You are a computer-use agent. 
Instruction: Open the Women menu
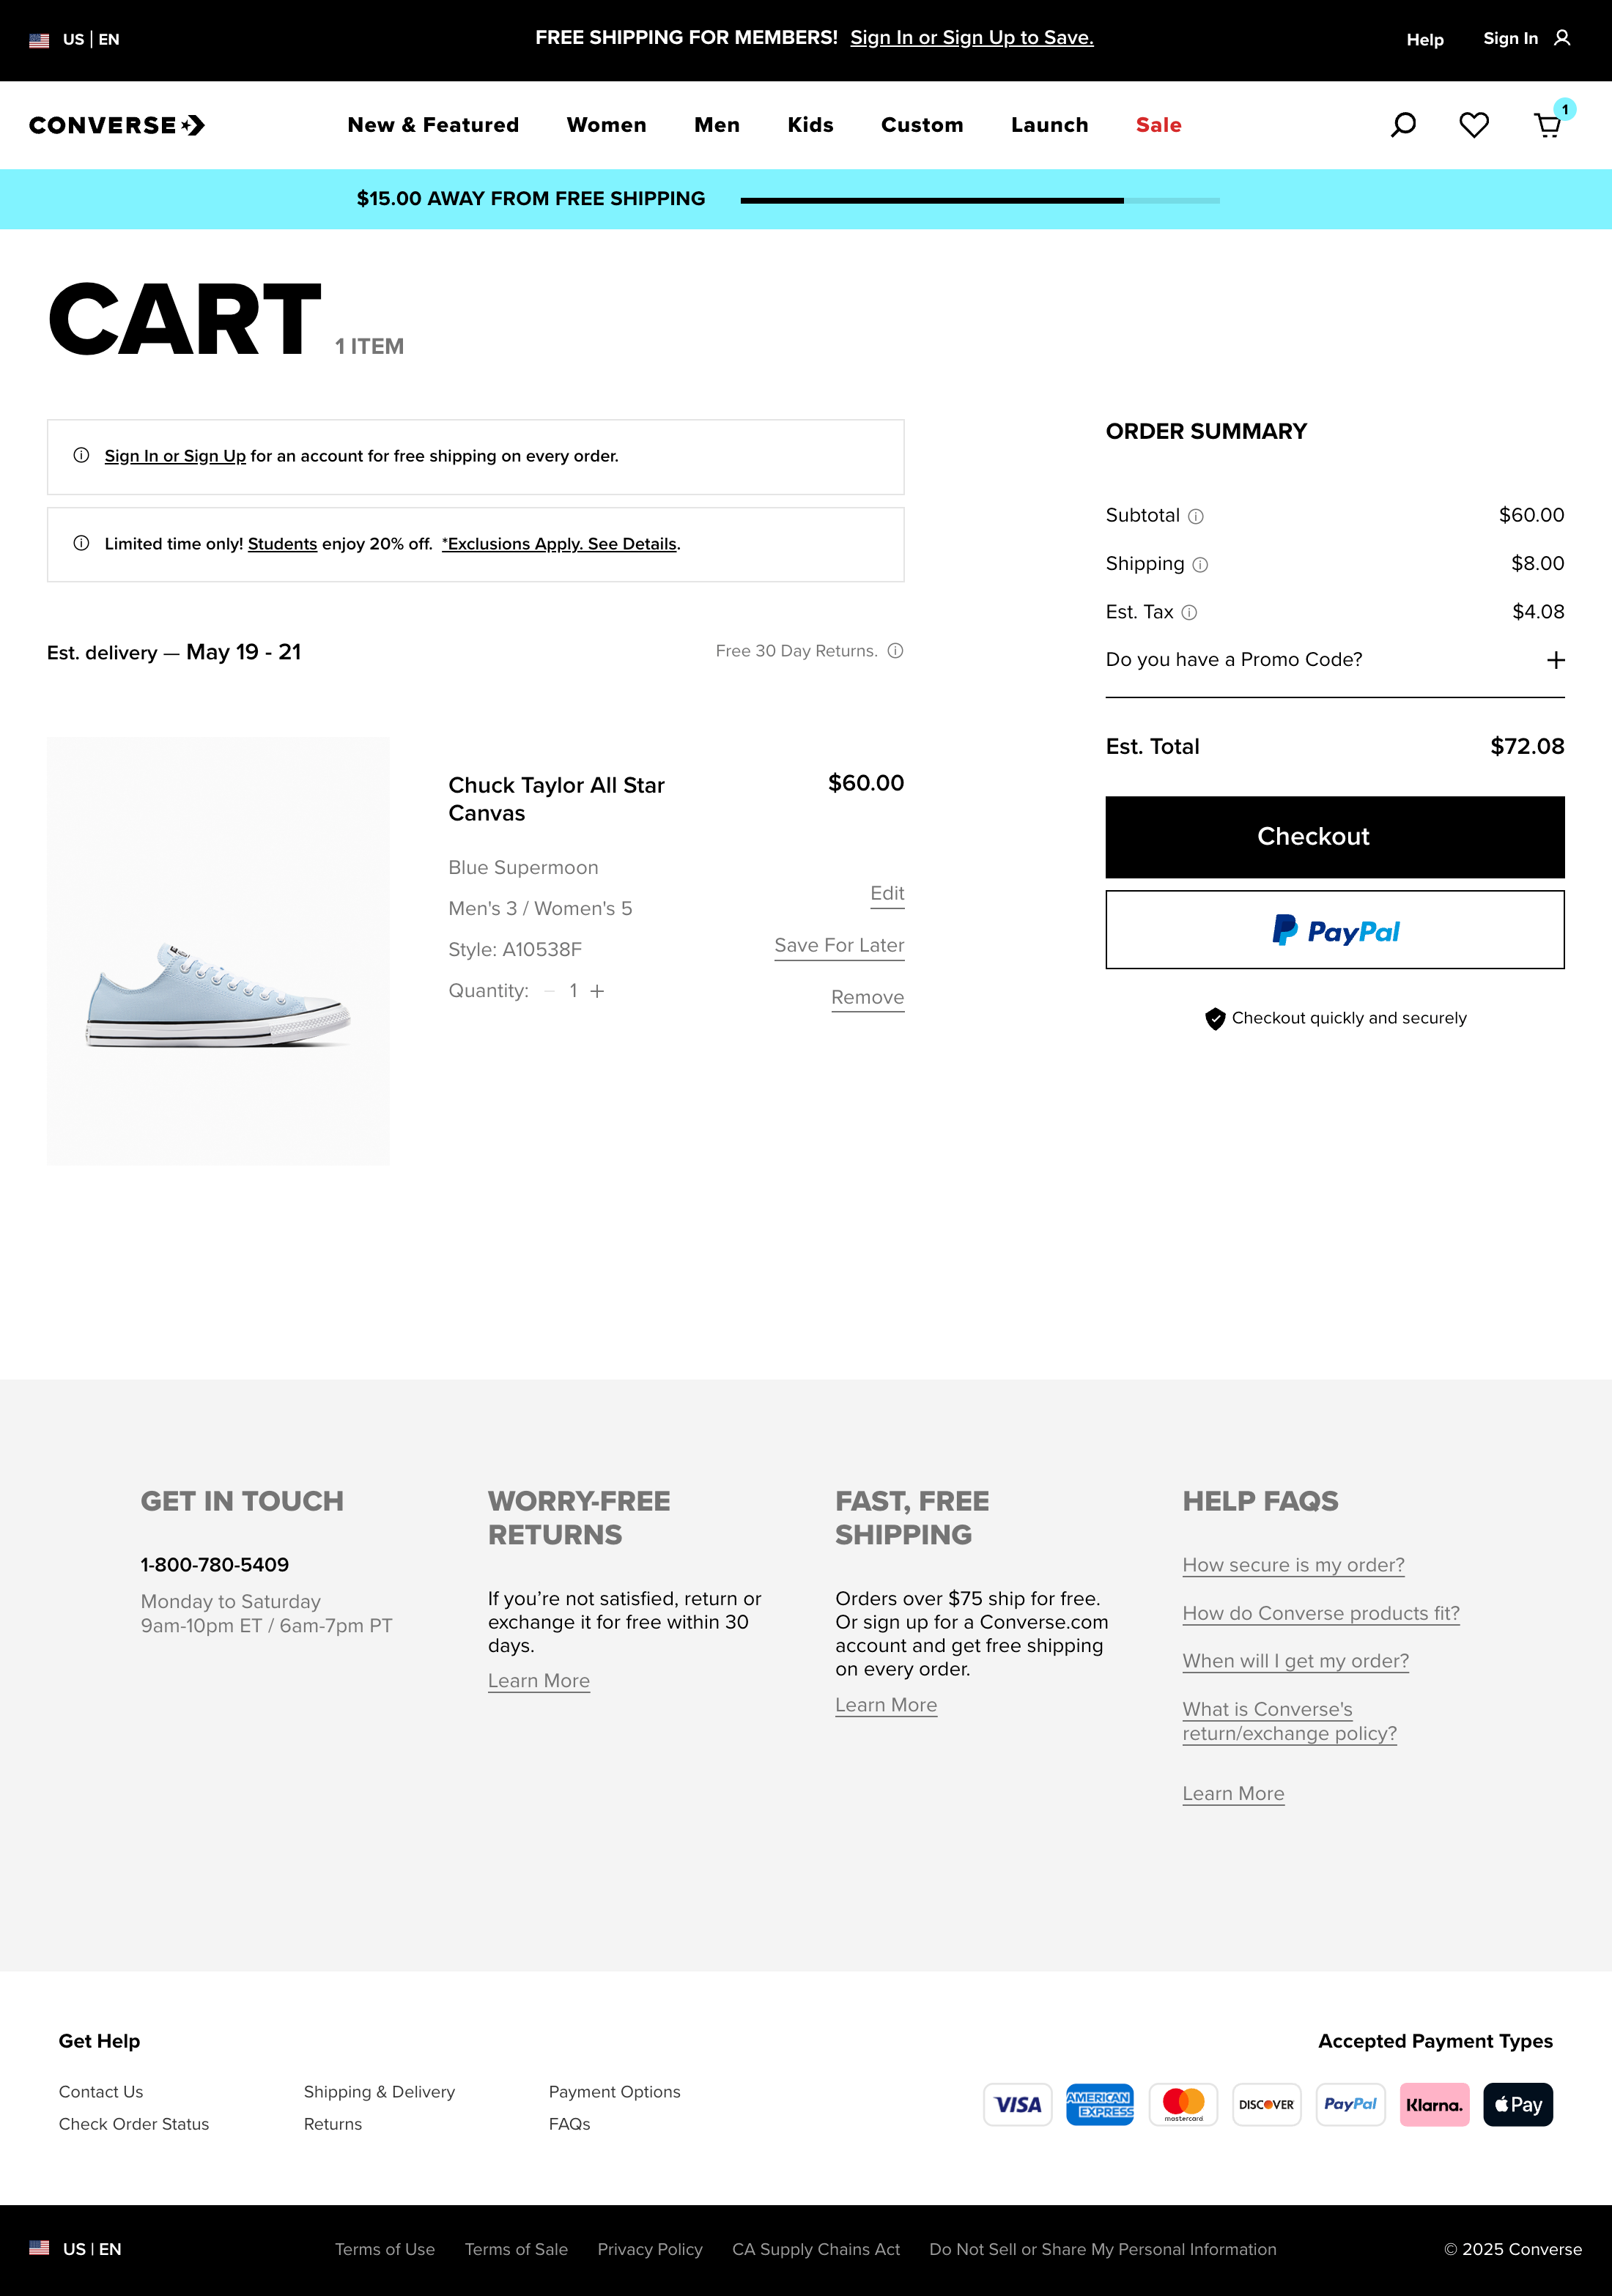point(606,125)
